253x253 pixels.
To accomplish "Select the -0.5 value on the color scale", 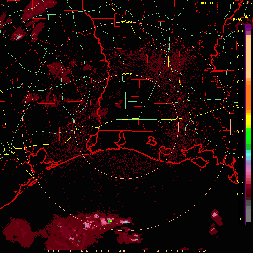I will click(239, 194).
